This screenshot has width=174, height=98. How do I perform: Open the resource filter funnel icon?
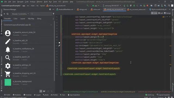tap(54, 14)
